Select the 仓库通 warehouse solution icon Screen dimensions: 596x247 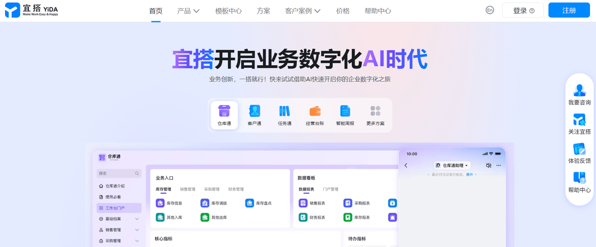[224, 111]
